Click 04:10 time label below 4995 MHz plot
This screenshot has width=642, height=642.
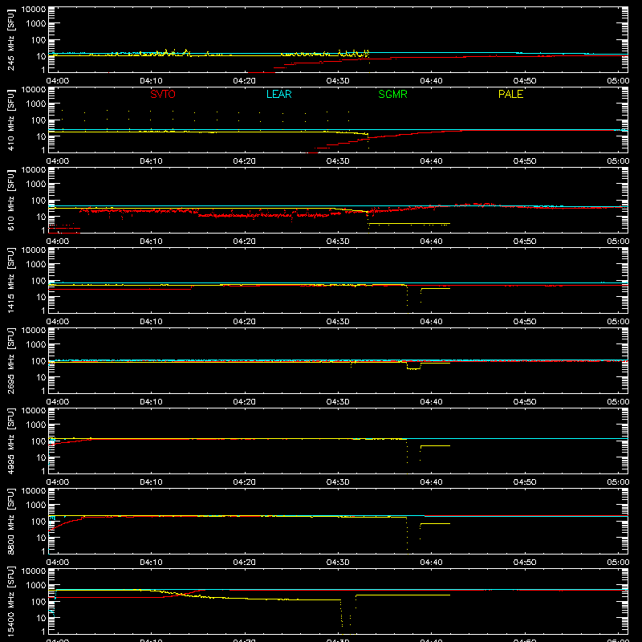pyautogui.click(x=151, y=482)
